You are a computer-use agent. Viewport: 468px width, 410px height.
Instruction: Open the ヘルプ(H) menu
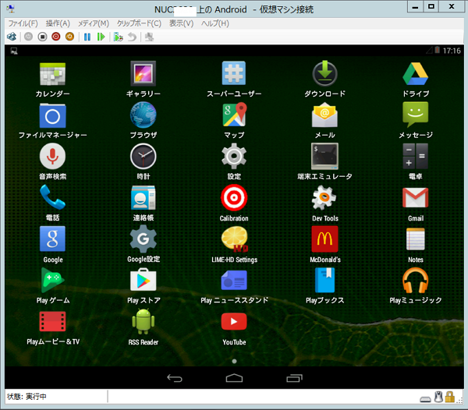tap(215, 23)
